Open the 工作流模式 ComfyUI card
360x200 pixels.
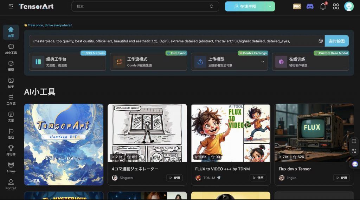[x=148, y=62]
